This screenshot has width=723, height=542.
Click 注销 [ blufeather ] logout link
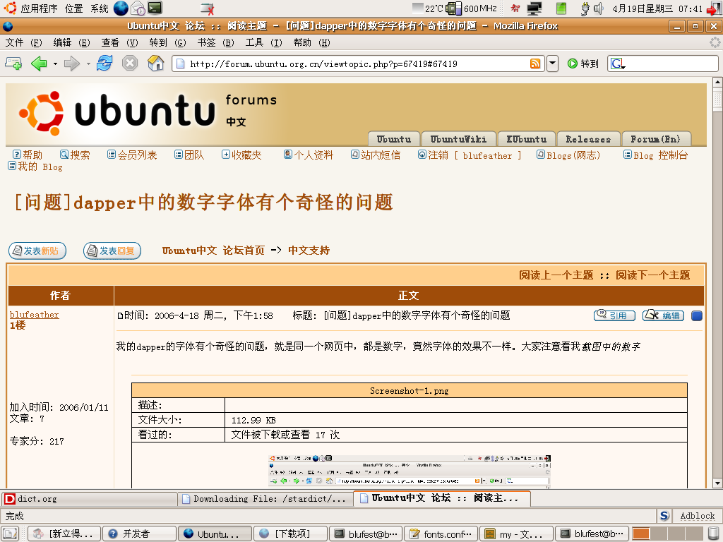(x=470, y=155)
